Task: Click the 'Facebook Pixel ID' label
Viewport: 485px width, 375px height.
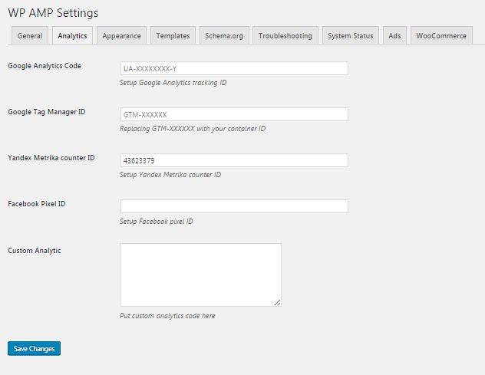Action: coord(37,204)
